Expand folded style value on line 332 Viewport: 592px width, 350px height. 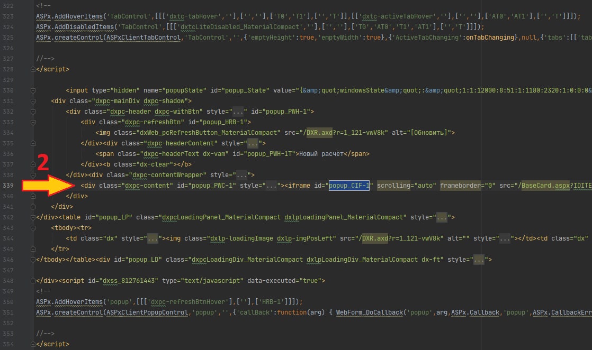[238, 112]
